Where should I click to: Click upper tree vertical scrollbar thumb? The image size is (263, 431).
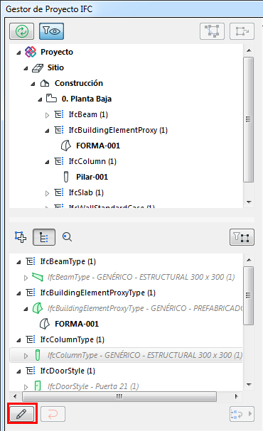[x=248, y=119]
